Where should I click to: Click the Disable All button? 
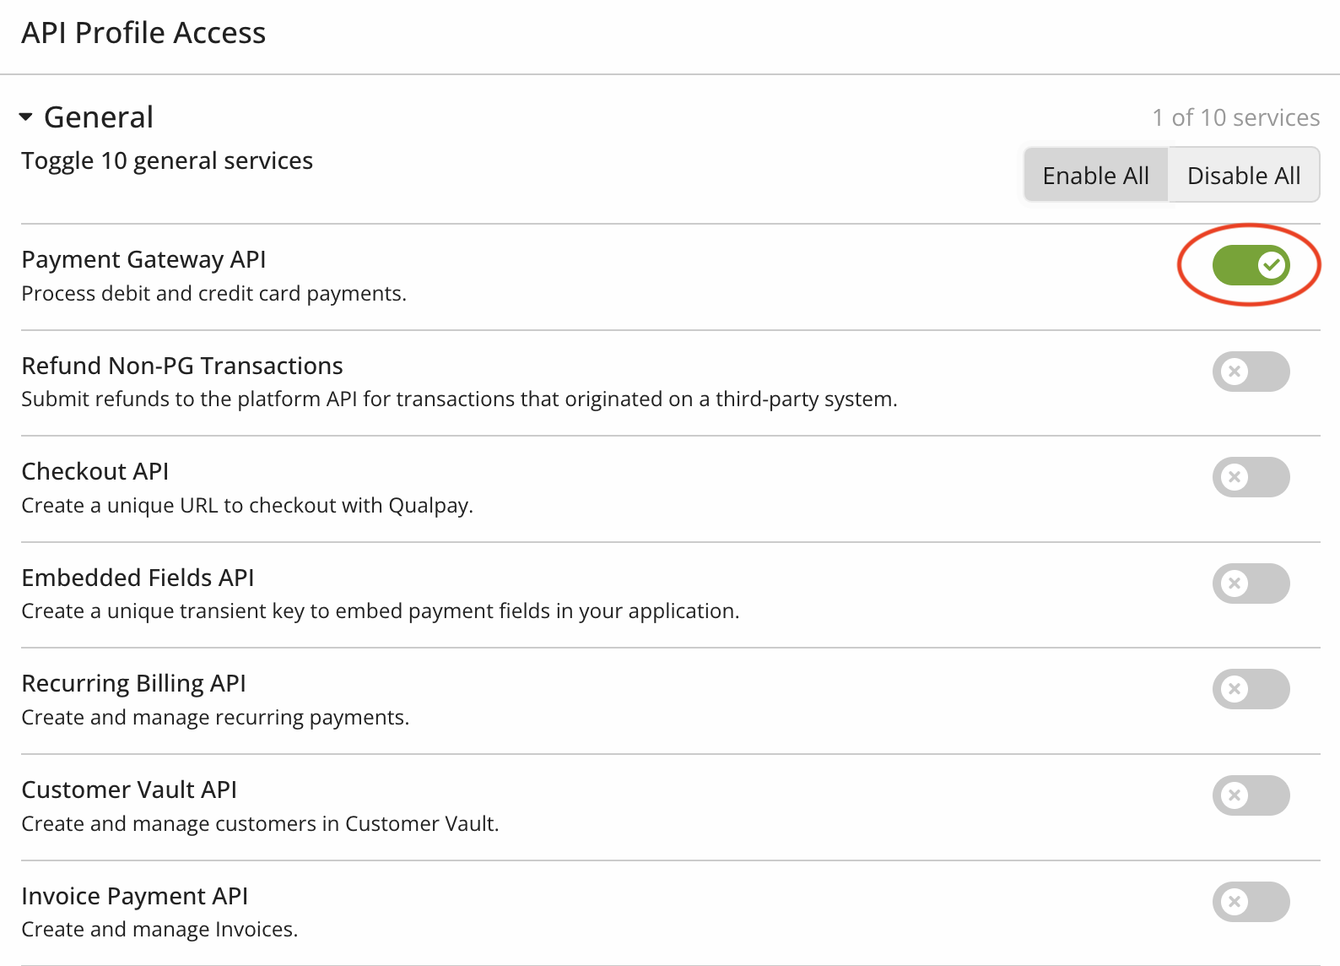point(1244,176)
